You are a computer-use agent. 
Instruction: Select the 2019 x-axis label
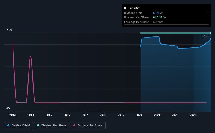[121, 115]
